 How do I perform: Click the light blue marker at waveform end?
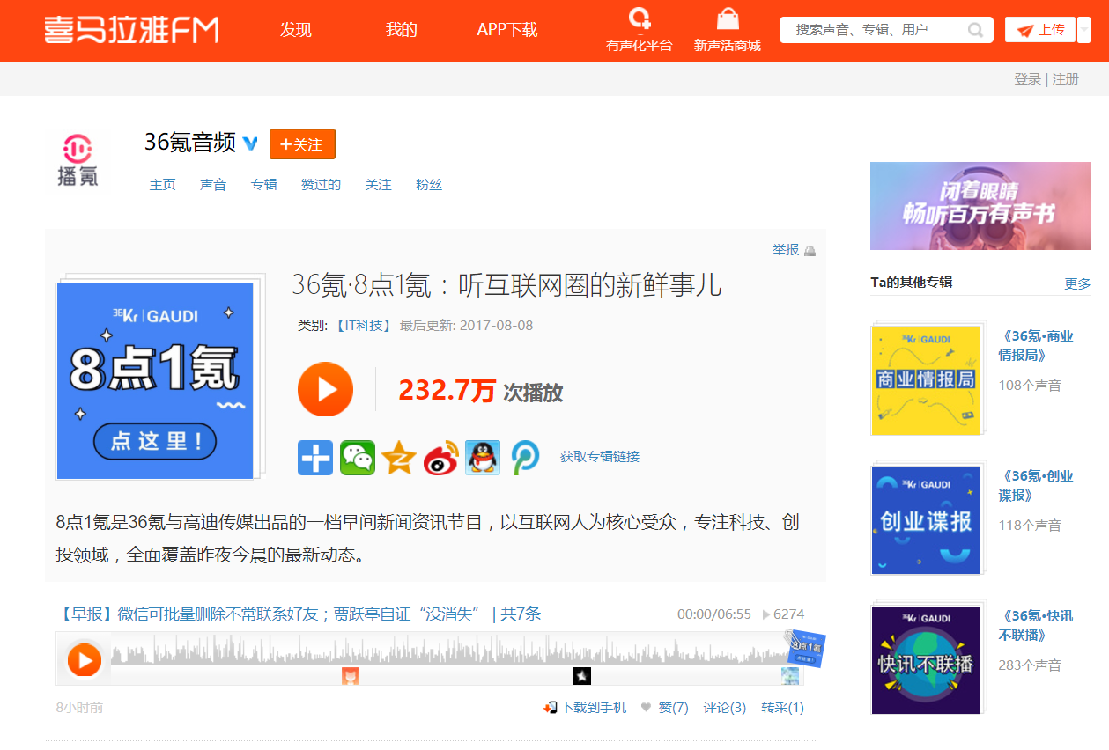point(790,676)
